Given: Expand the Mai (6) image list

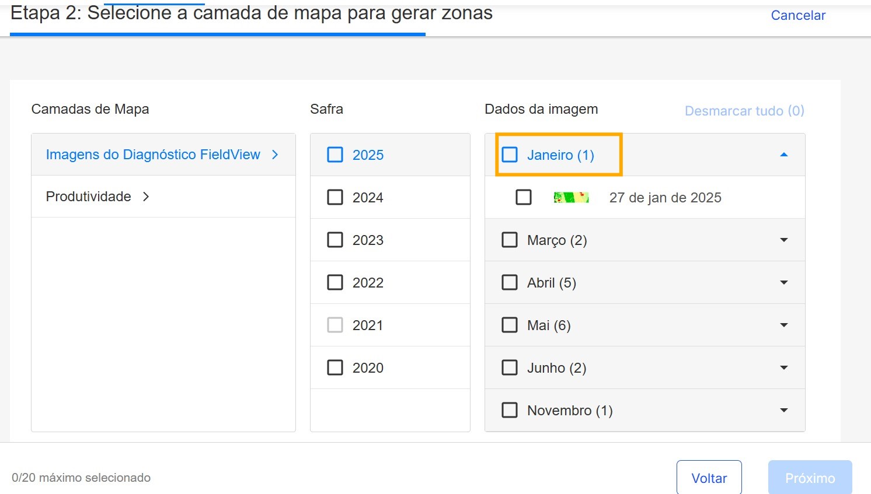Looking at the screenshot, I should tap(783, 325).
